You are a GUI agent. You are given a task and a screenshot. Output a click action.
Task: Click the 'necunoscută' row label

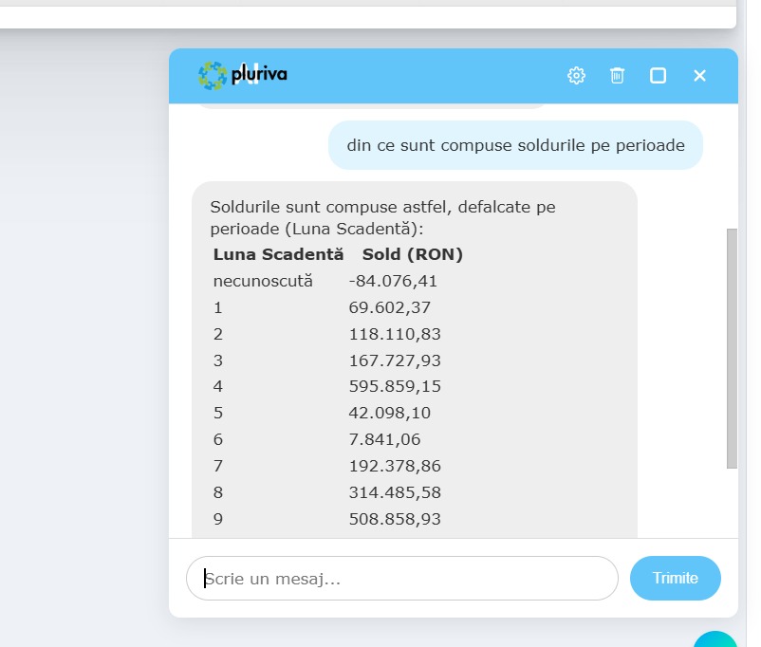(263, 281)
